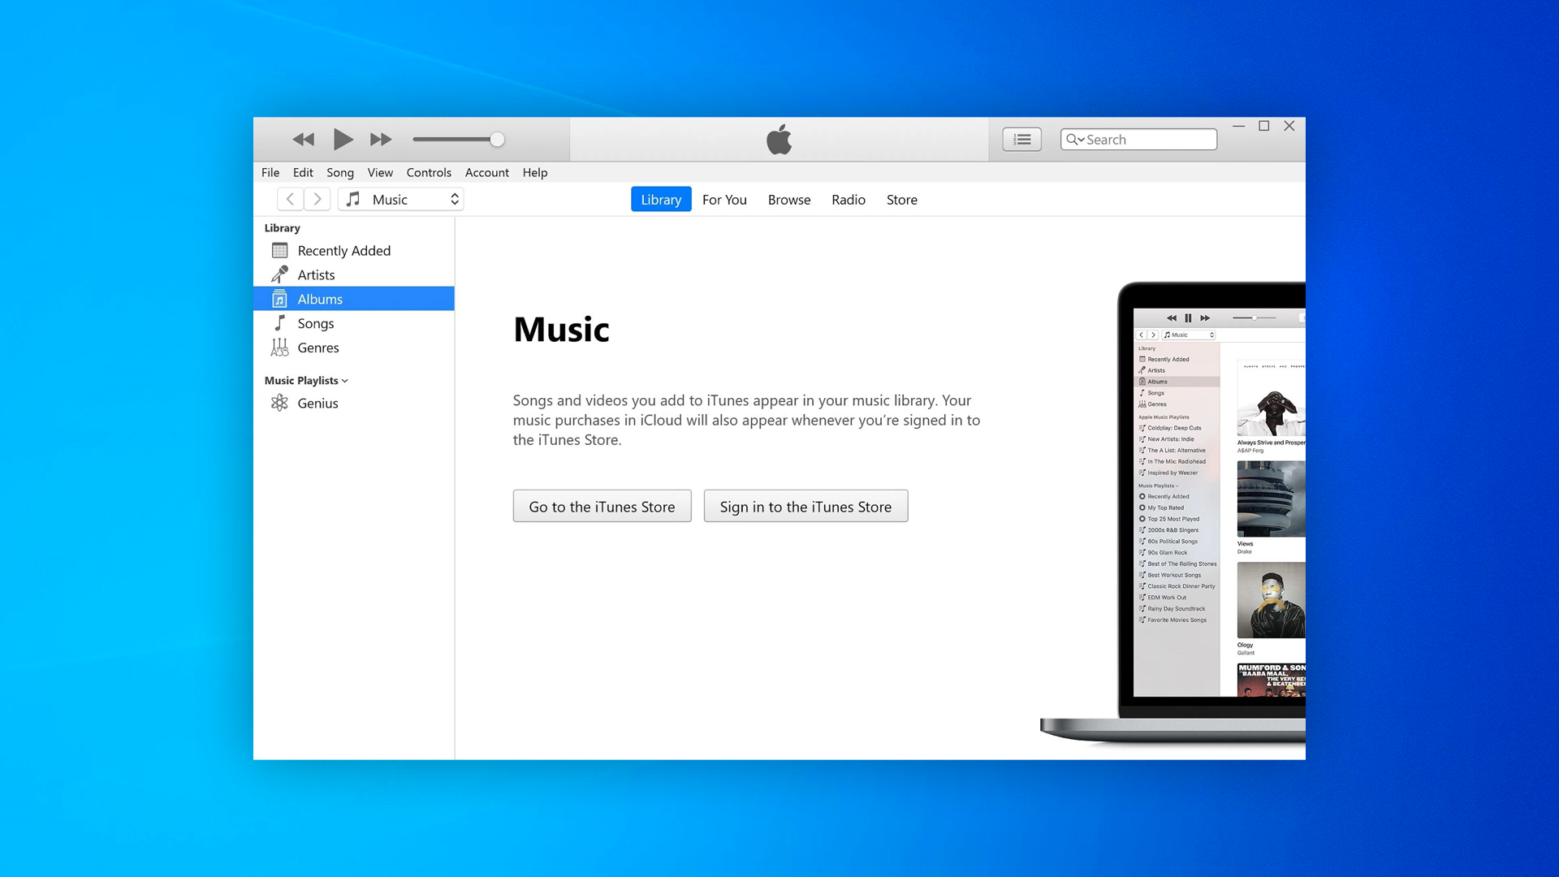Click the Recently Added icon
1559x877 pixels.
click(x=280, y=249)
